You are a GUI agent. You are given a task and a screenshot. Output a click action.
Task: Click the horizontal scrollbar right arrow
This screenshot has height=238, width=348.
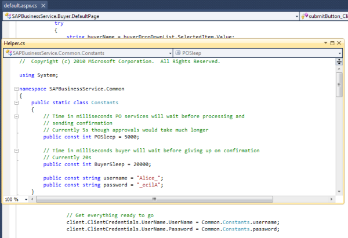tap(331, 199)
